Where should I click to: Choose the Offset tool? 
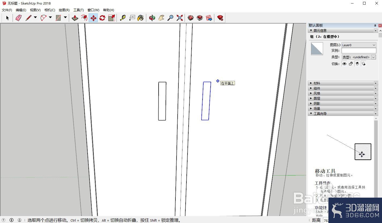[84, 18]
